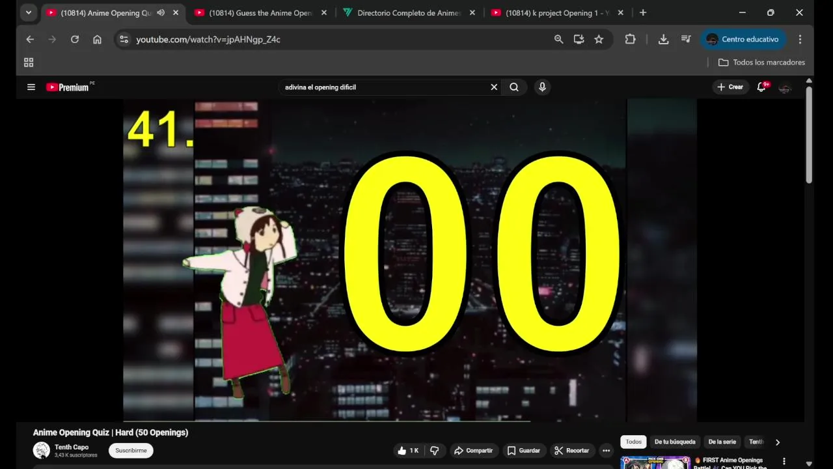Close the Guess the Anime Opening tab

click(324, 13)
